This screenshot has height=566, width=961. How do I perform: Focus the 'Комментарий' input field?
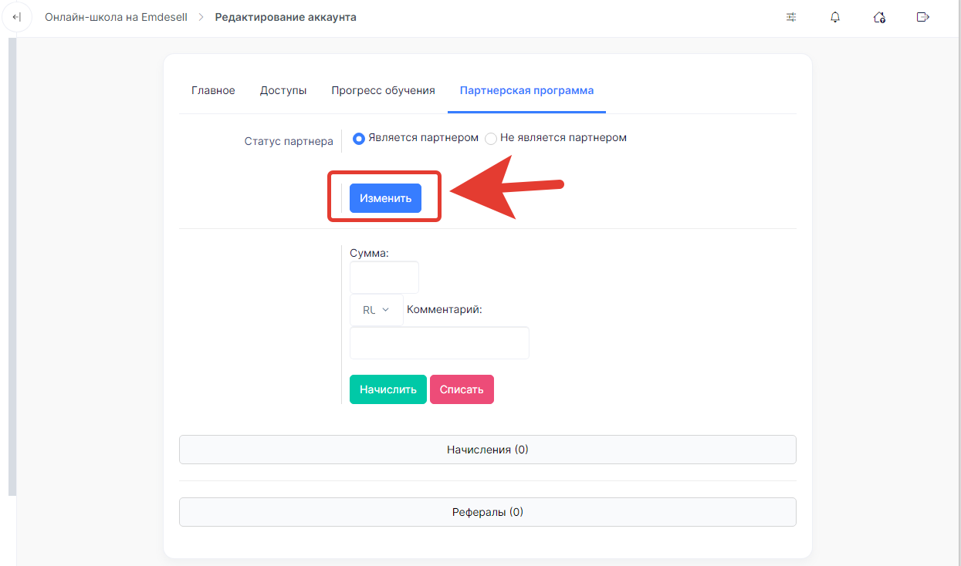click(x=439, y=343)
